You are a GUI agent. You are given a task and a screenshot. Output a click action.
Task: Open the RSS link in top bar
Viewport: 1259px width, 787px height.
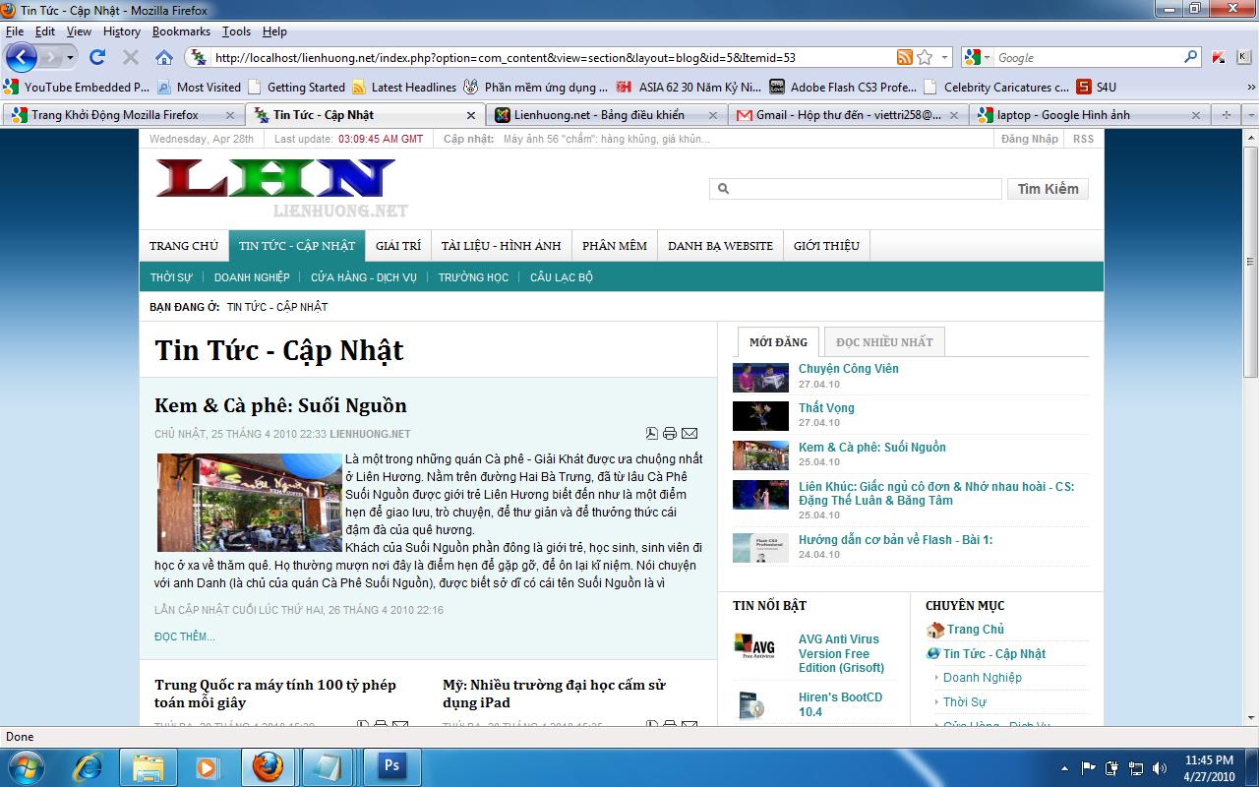tap(1083, 139)
